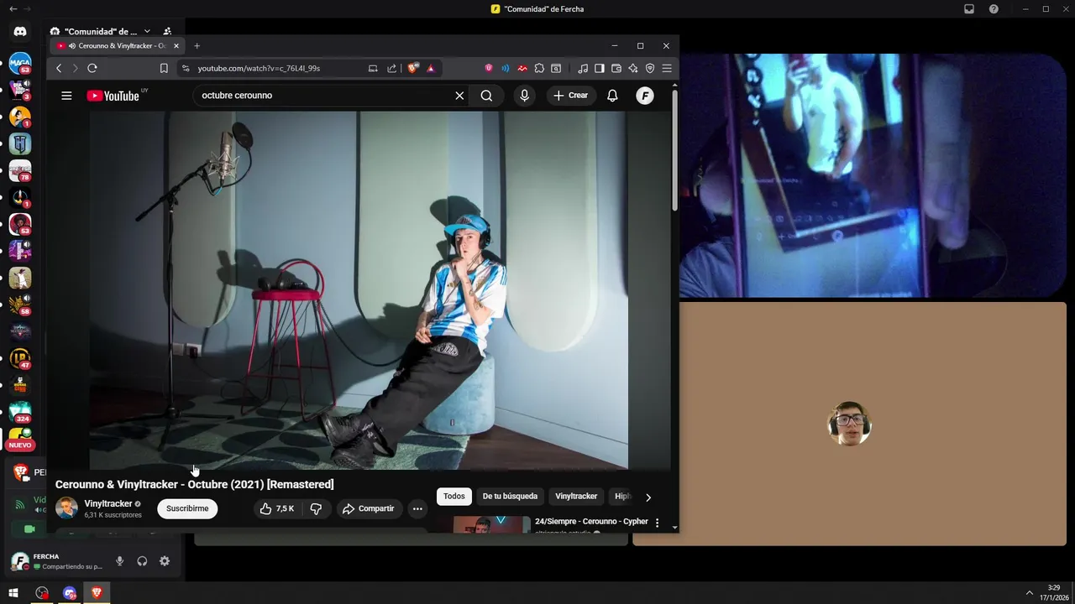The width and height of the screenshot is (1075, 604).
Task: Open the Vinyltracker channel name link
Action: [108, 503]
